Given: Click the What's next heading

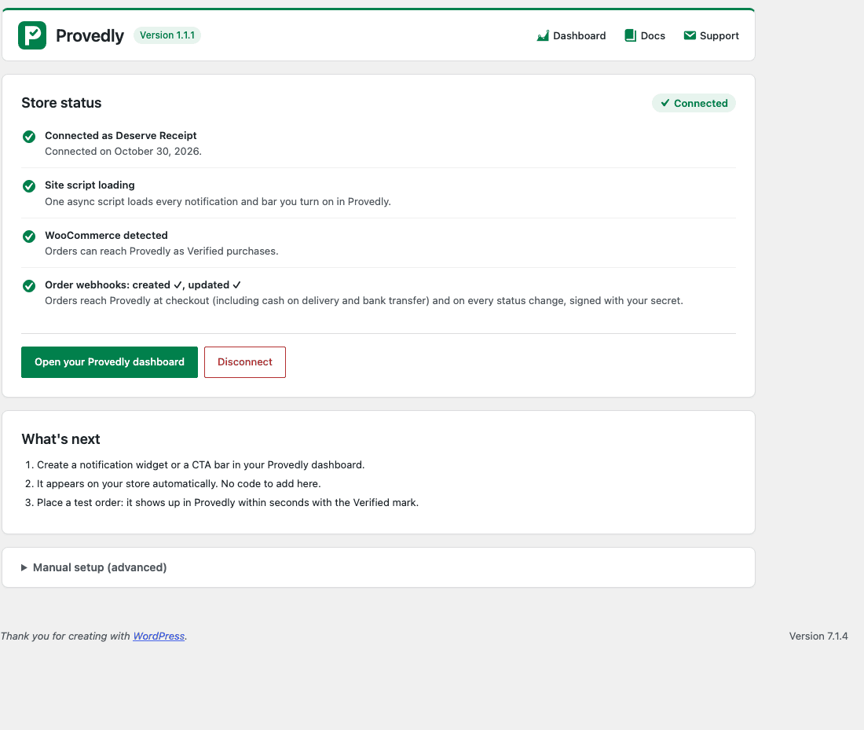Looking at the screenshot, I should coord(60,439).
